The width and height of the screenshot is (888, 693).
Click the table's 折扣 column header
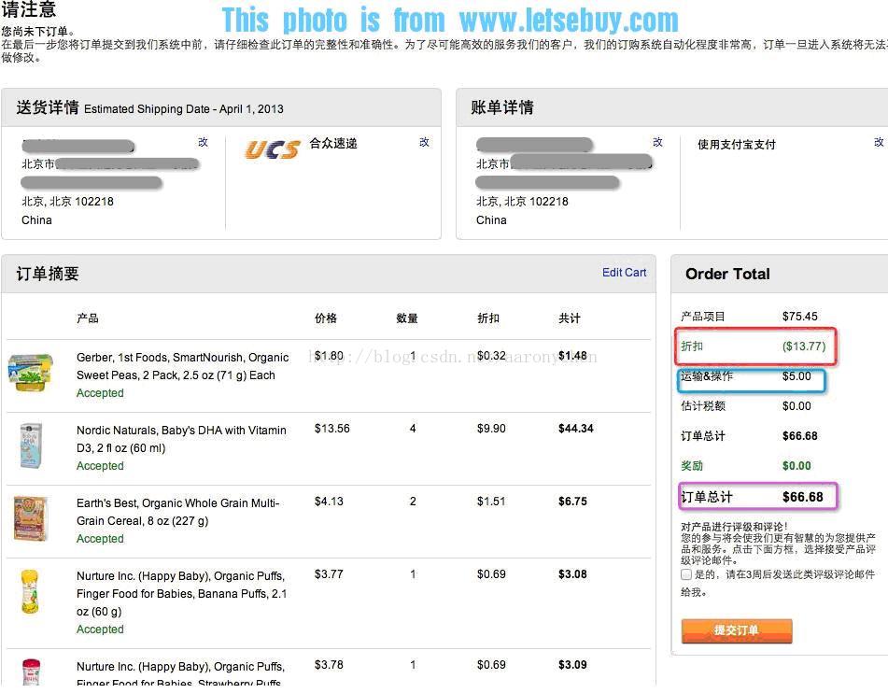[x=488, y=318]
